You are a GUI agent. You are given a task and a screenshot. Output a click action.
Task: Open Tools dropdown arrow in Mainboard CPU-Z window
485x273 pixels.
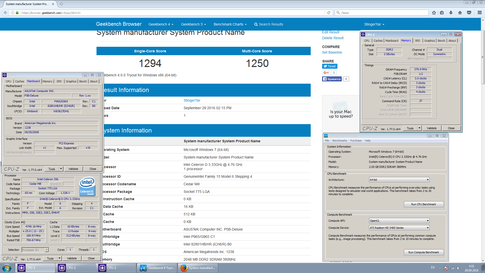pos(61,169)
